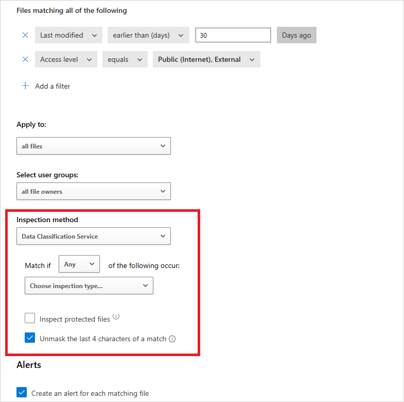Click Add a filter link

tap(52, 86)
